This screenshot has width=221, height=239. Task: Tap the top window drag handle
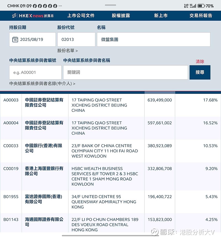pos(110,5)
